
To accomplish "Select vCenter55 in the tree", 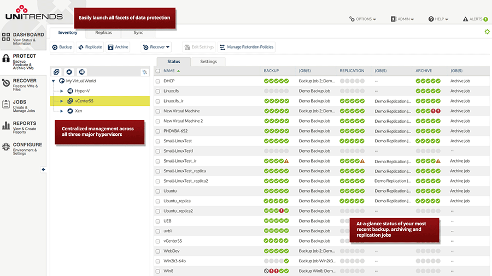I will coord(84,101).
